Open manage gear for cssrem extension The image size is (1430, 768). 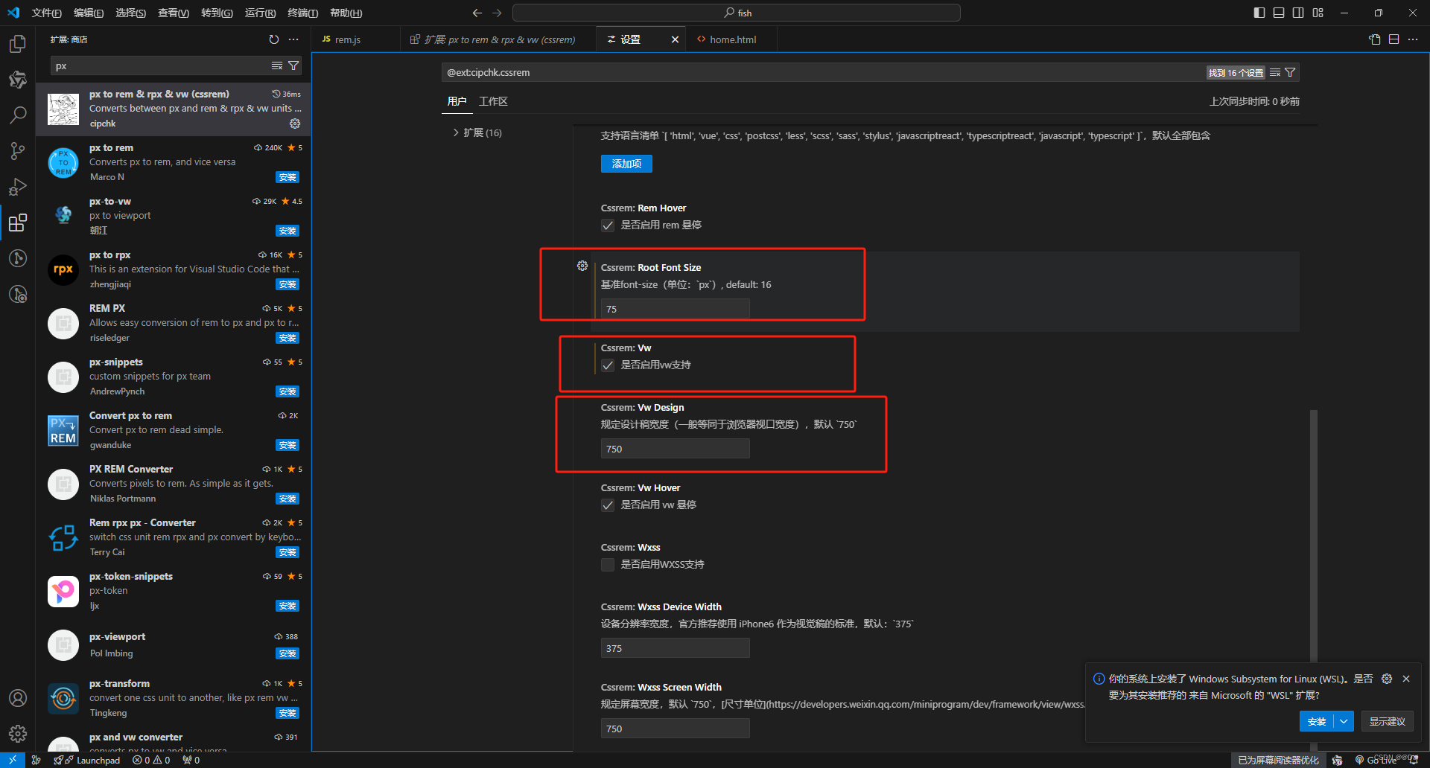point(295,124)
